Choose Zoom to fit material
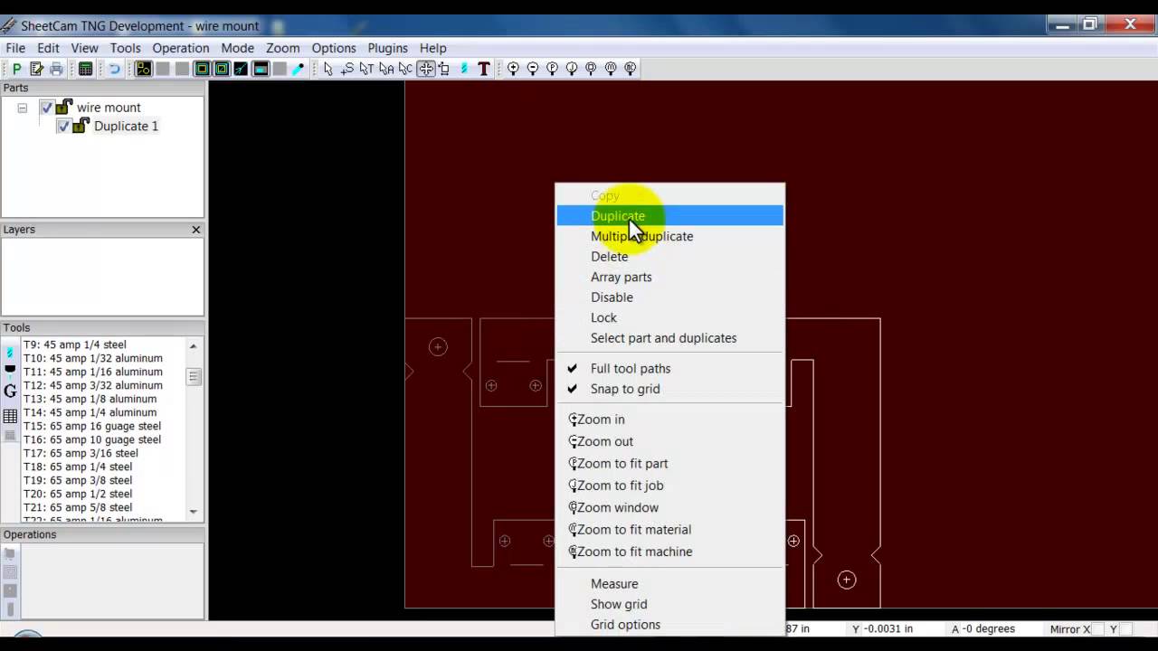Viewport: 1158px width, 651px height. [x=669, y=530]
